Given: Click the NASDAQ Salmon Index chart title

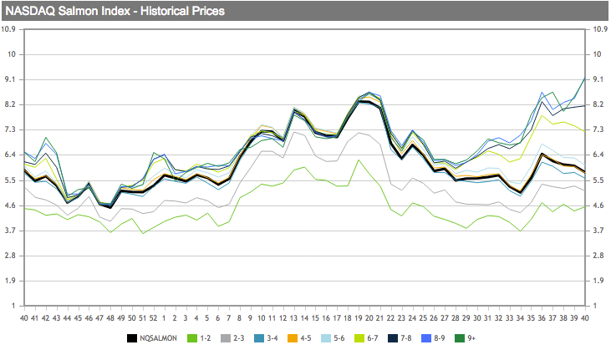Looking at the screenshot, I should pyautogui.click(x=115, y=11).
